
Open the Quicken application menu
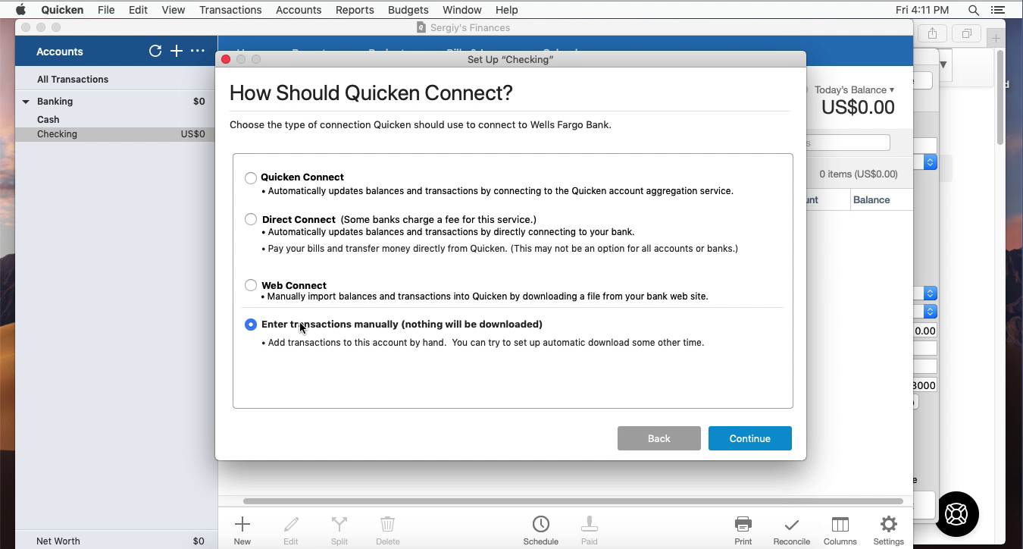[62, 10]
